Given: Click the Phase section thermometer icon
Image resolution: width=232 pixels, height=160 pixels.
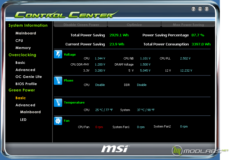Looking at the screenshot, I should (x=58, y=81).
